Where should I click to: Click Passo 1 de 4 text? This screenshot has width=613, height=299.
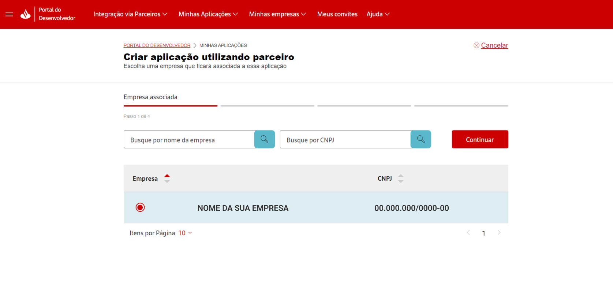click(x=137, y=116)
